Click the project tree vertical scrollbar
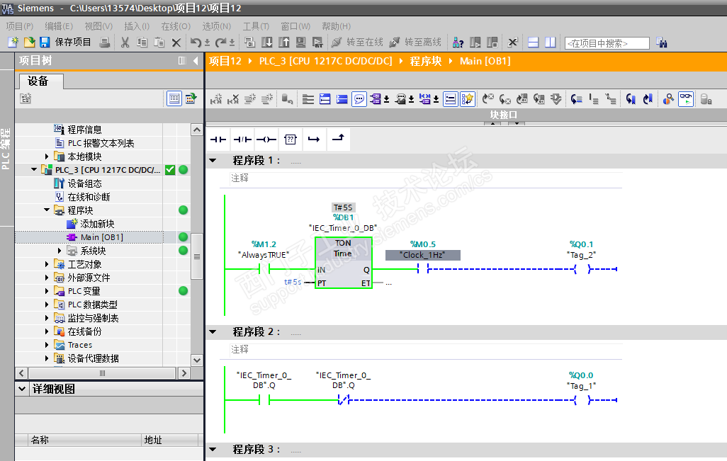727x461 pixels. click(196, 256)
